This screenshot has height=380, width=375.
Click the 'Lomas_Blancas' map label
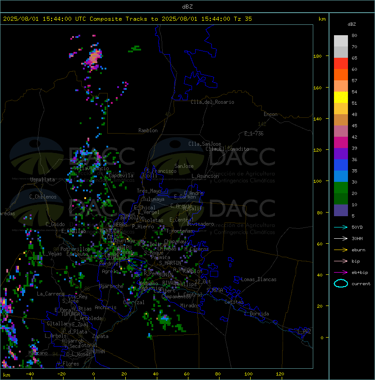(259, 279)
